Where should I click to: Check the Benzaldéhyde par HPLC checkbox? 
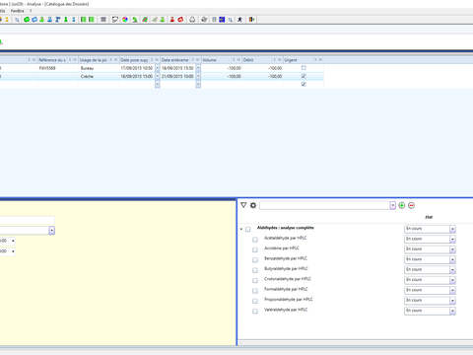255,260
